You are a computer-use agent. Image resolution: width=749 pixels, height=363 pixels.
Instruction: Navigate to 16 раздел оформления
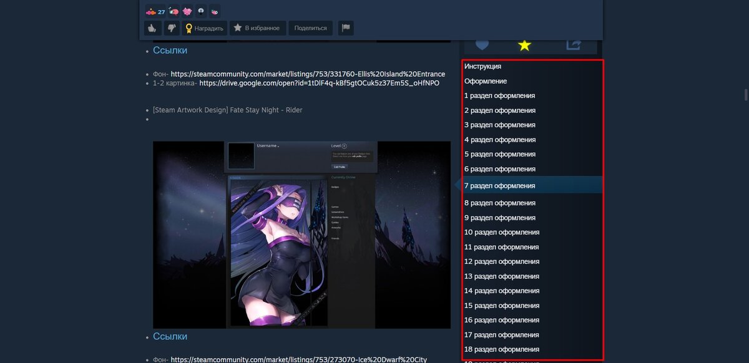pyautogui.click(x=502, y=320)
